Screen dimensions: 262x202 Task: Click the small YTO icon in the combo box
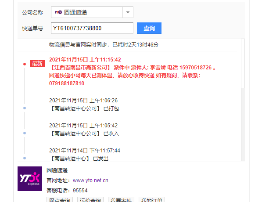(x=58, y=12)
